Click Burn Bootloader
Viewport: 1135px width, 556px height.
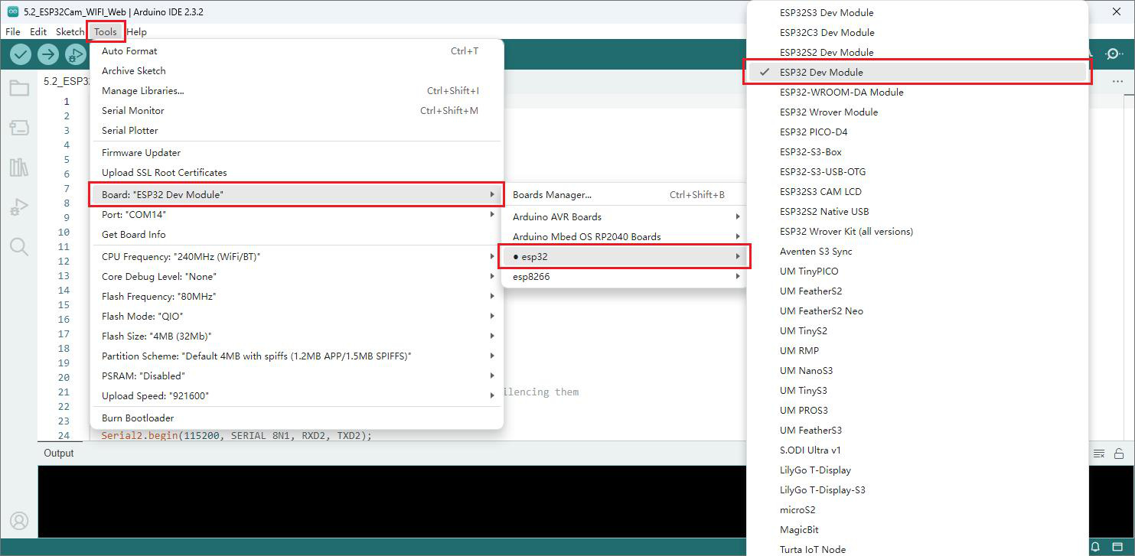coord(297,418)
